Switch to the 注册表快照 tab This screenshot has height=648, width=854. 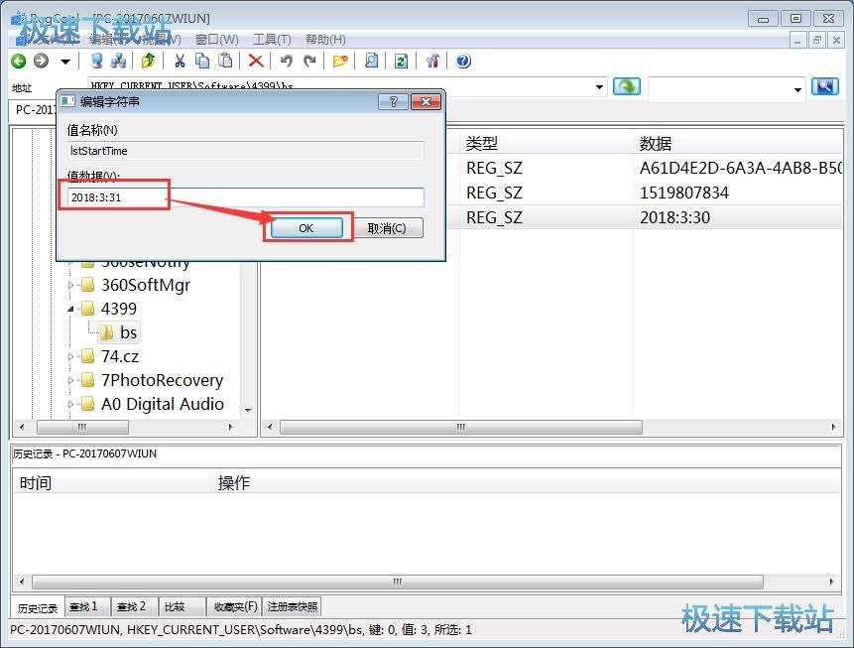coord(293,606)
